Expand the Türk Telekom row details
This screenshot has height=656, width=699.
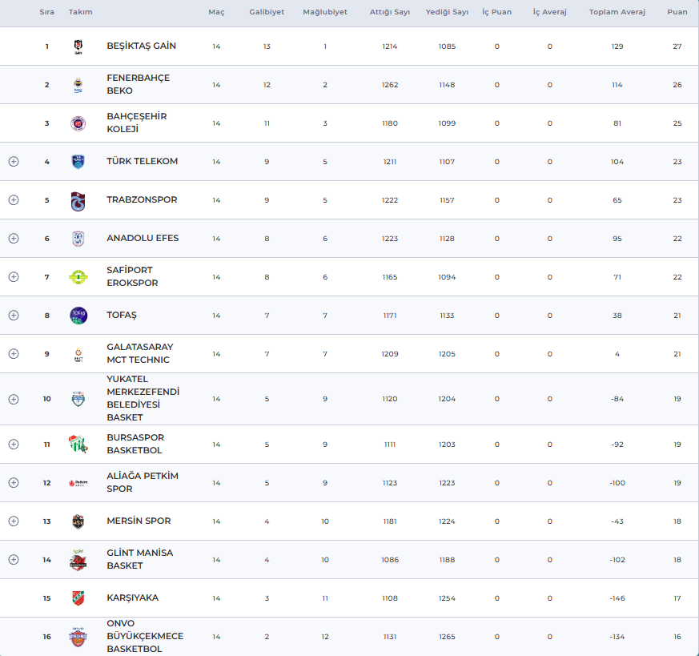pos(14,162)
